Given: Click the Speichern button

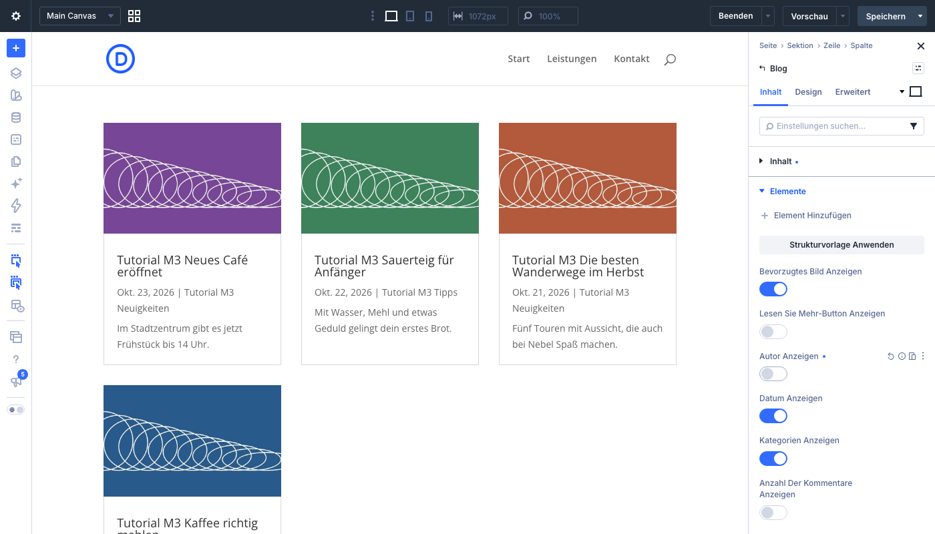Looking at the screenshot, I should [x=886, y=16].
